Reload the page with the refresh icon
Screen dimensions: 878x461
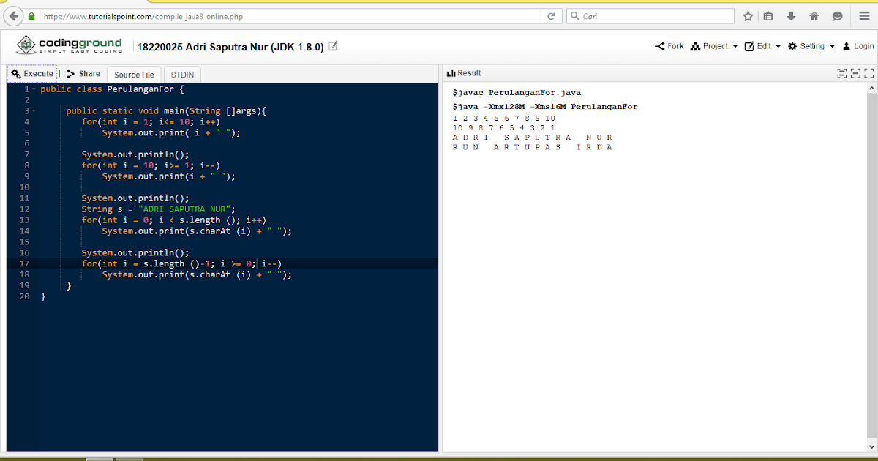(x=552, y=16)
